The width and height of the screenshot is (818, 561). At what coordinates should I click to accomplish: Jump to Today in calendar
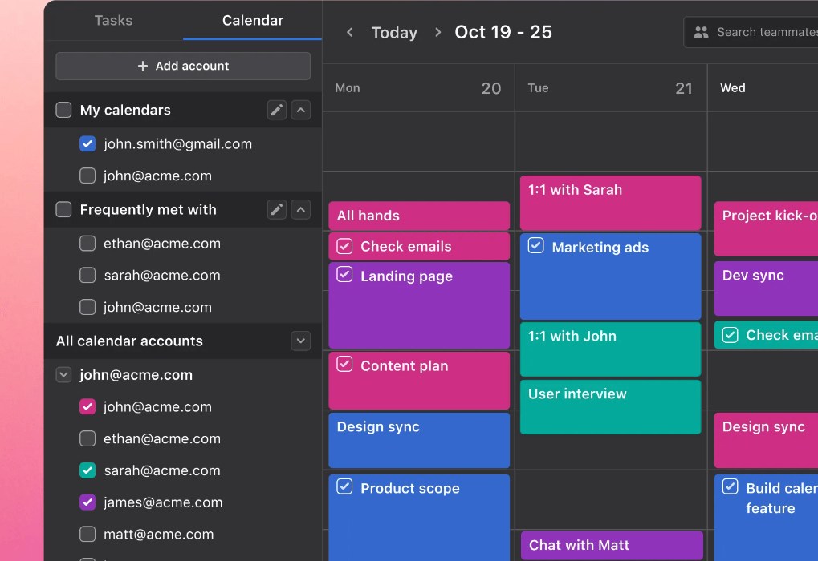pos(394,32)
